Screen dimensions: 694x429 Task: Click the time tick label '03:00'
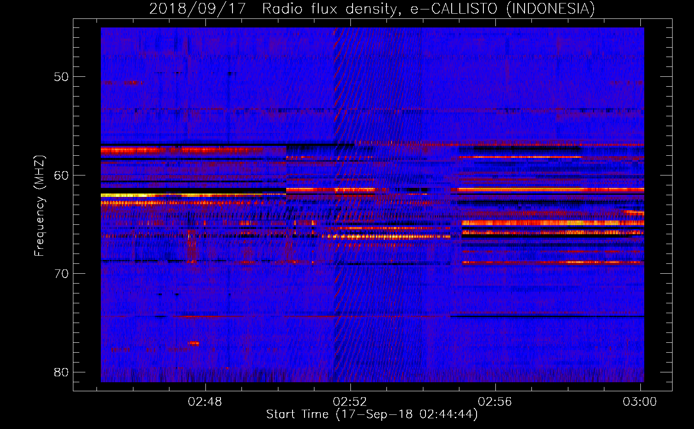point(640,402)
